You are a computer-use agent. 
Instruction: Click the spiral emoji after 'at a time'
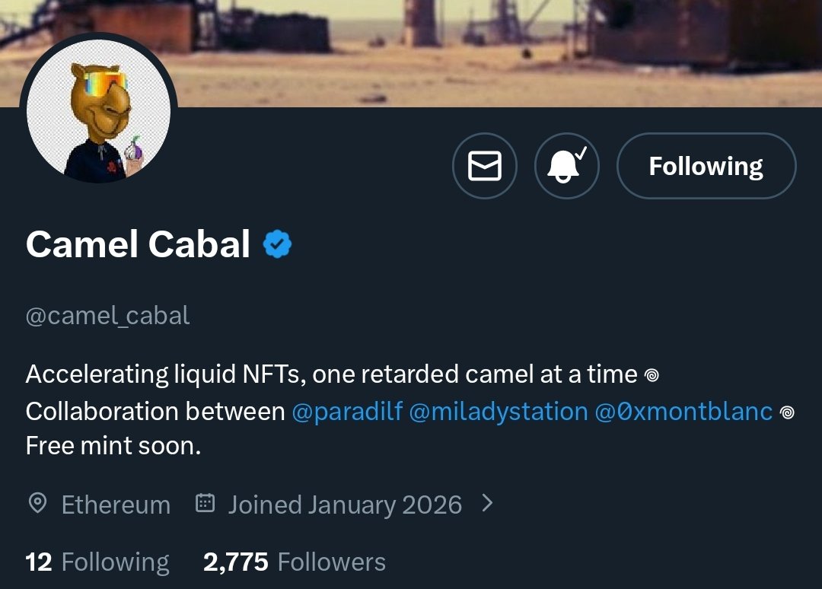tap(651, 374)
